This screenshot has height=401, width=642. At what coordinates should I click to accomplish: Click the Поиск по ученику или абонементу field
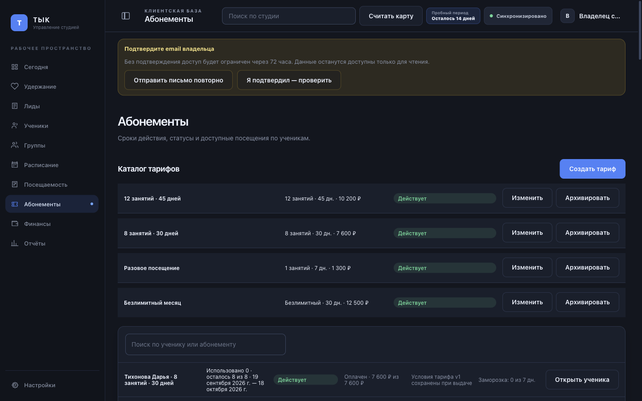tap(206, 344)
